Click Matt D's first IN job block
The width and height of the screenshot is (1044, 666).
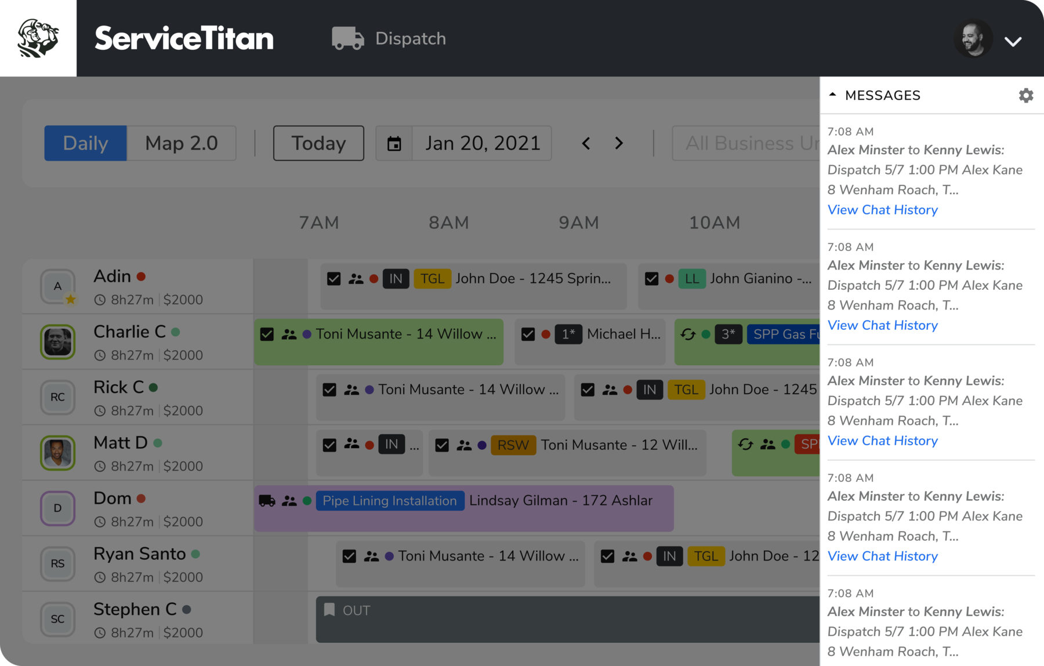(x=369, y=453)
